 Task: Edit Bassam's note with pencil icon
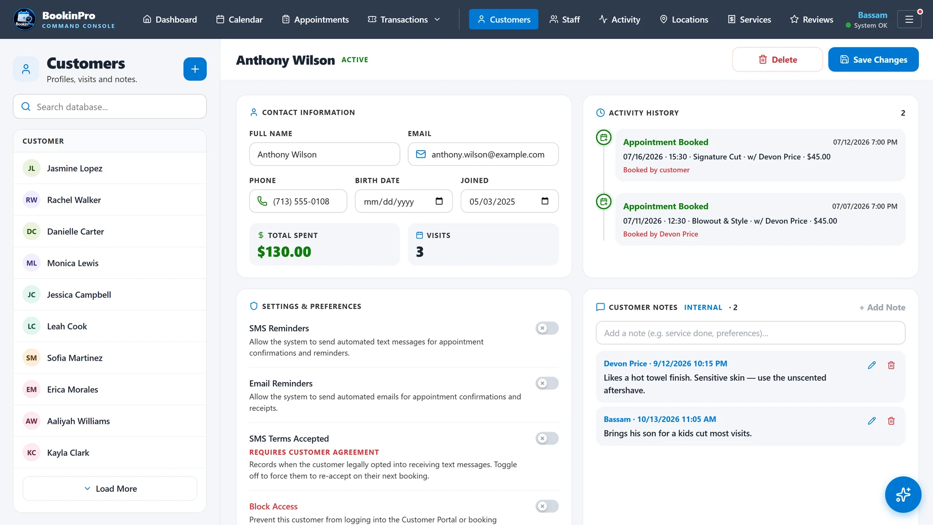pyautogui.click(x=872, y=421)
